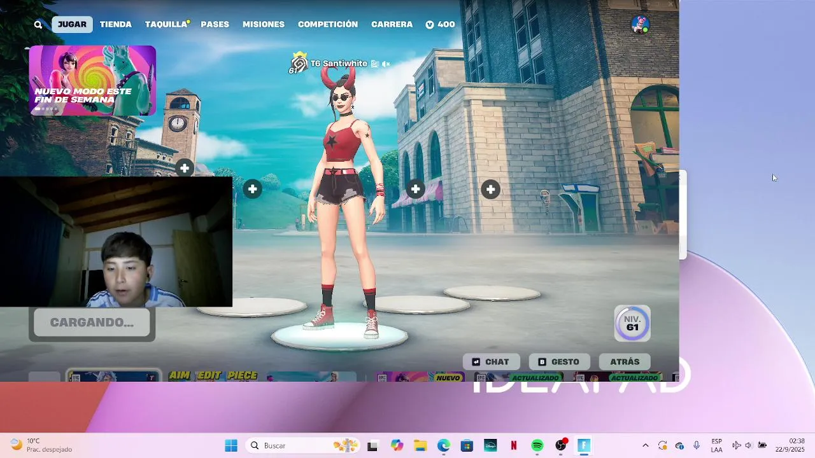Click the CARGANDO... button
815x458 pixels.
(x=92, y=323)
